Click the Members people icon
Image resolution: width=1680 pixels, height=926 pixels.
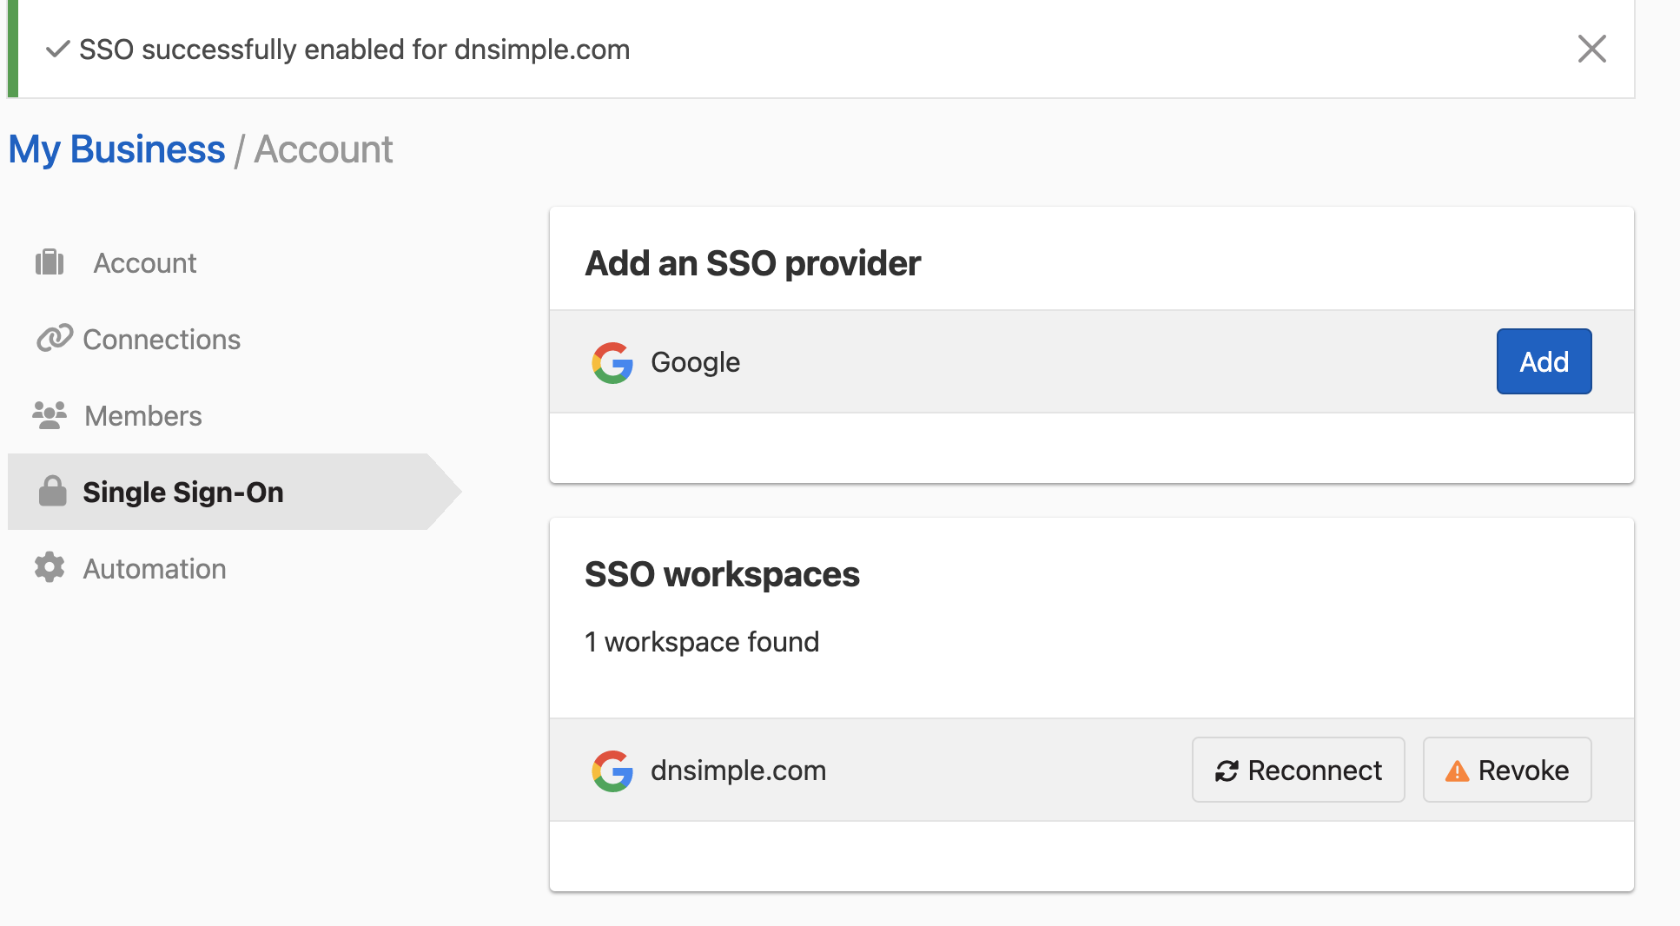pyautogui.click(x=50, y=415)
